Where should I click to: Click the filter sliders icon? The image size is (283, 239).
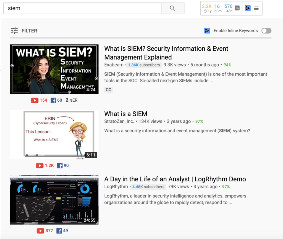pos(14,31)
